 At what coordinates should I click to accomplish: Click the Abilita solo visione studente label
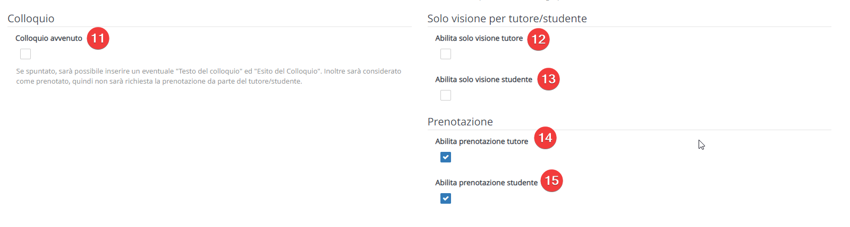coord(483,79)
